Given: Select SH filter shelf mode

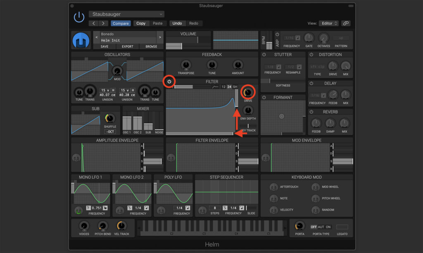Looking at the screenshot, I should pos(235,87).
